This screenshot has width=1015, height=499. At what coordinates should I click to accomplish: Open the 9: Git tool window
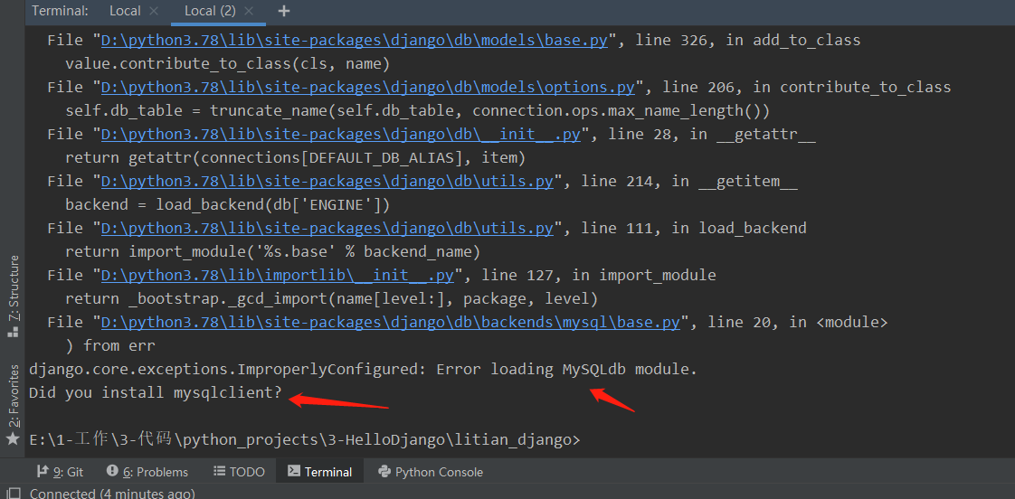pyautogui.click(x=61, y=472)
